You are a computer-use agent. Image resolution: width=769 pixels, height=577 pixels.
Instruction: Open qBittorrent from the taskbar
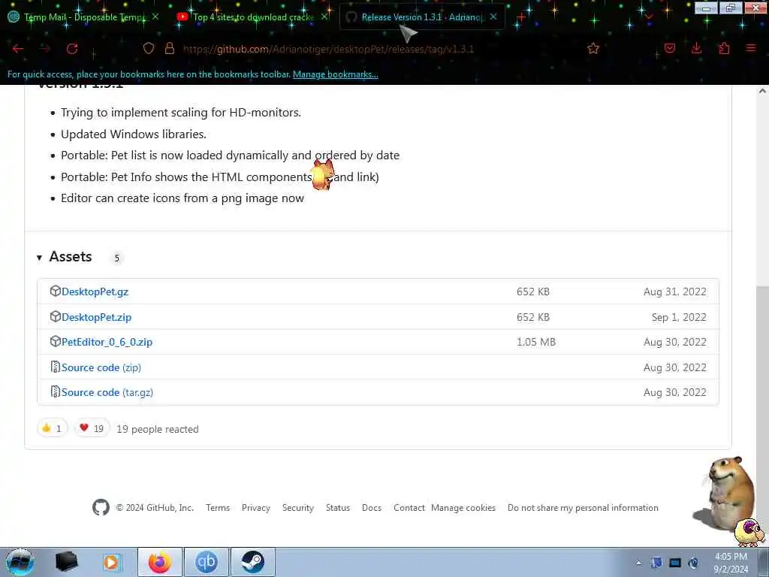(206, 562)
